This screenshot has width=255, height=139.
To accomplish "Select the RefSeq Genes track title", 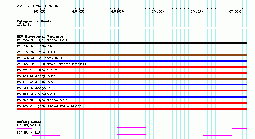I will click(29, 122).
